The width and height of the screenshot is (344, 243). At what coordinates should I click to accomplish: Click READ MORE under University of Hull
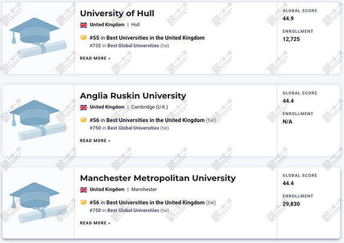95,58
